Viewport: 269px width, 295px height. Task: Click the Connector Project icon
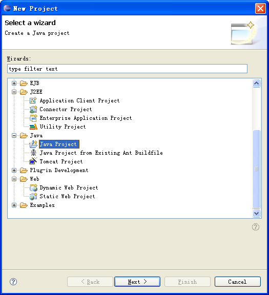33,109
